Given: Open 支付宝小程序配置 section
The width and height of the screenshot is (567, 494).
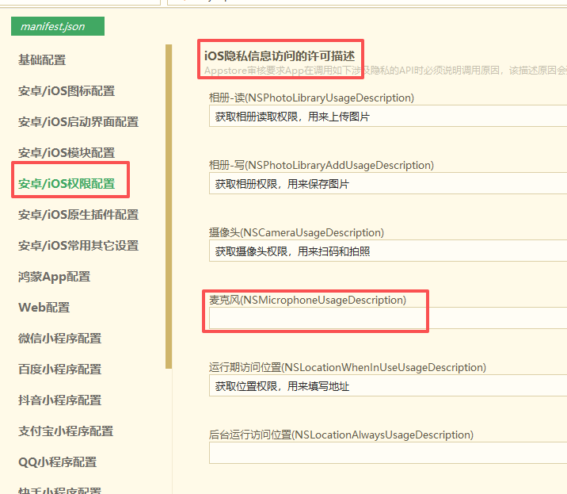Looking at the screenshot, I should click(x=66, y=431).
